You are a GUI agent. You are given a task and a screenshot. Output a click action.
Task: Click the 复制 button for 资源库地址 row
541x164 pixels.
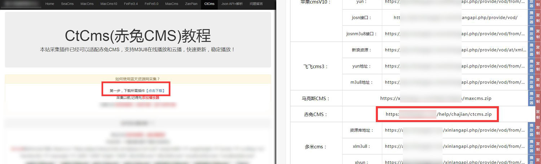(x=538, y=130)
